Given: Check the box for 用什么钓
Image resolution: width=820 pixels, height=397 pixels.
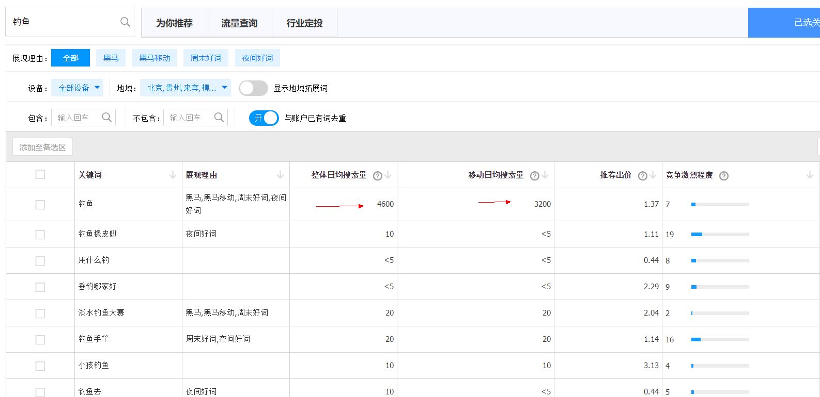Looking at the screenshot, I should (40, 261).
